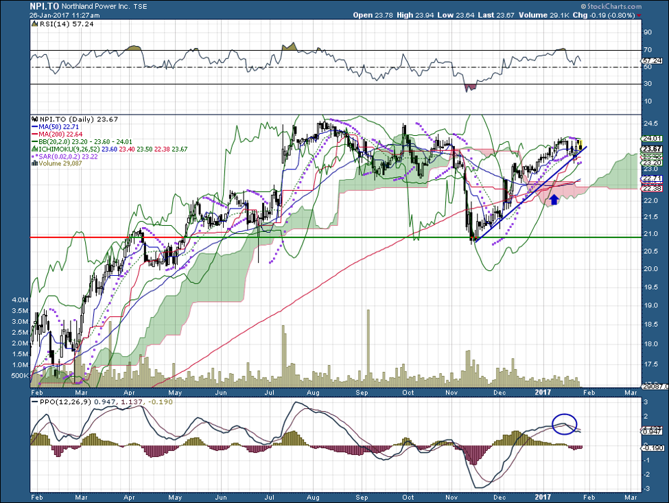Click the 57.24 RSI tag on right axis

click(x=652, y=61)
